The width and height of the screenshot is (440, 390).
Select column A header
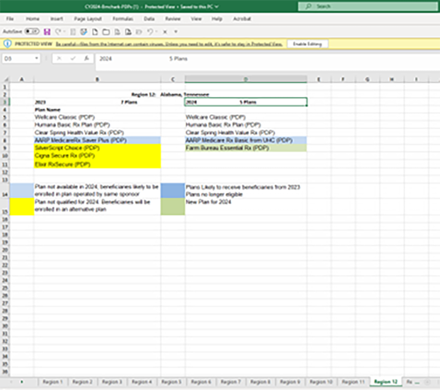[x=21, y=80]
